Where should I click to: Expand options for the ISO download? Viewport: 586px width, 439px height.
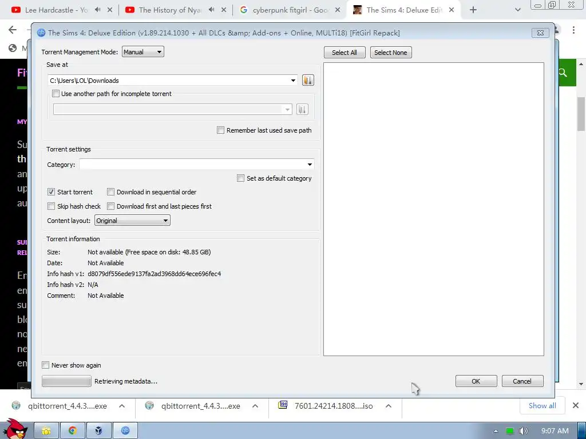[389, 406]
